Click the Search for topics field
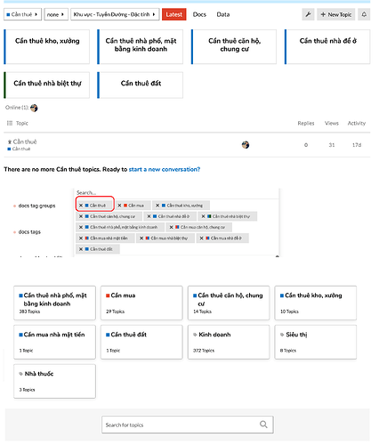 tap(188, 425)
